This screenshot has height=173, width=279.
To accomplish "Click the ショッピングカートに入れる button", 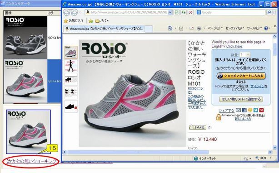I will pos(241,76).
